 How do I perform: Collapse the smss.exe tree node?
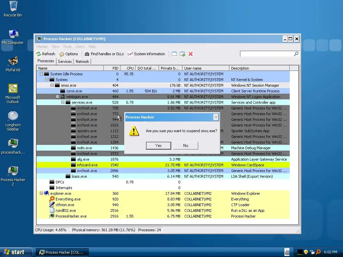tap(52, 85)
